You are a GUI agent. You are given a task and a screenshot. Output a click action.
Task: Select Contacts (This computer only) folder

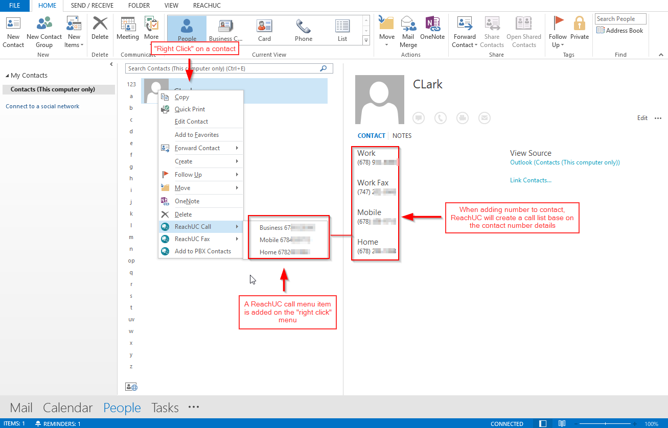(x=58, y=89)
